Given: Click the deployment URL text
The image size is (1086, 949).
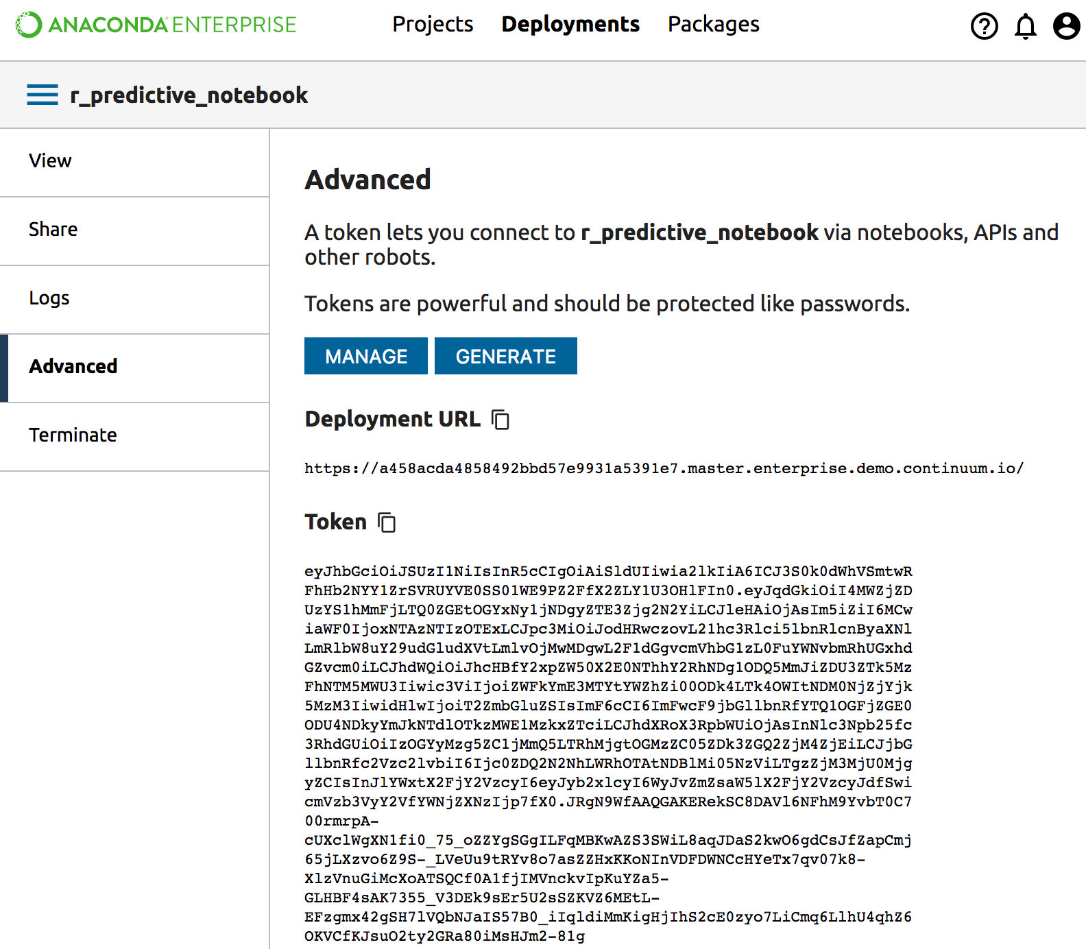Looking at the screenshot, I should tap(664, 469).
